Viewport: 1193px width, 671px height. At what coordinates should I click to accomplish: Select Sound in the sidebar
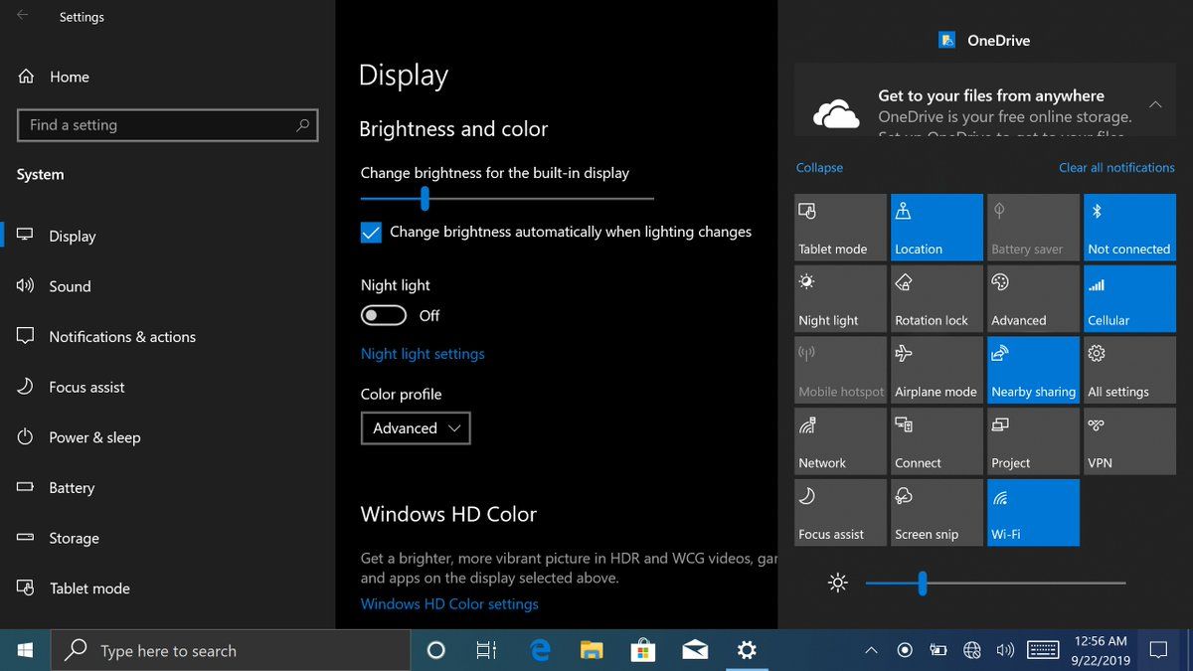click(167, 286)
